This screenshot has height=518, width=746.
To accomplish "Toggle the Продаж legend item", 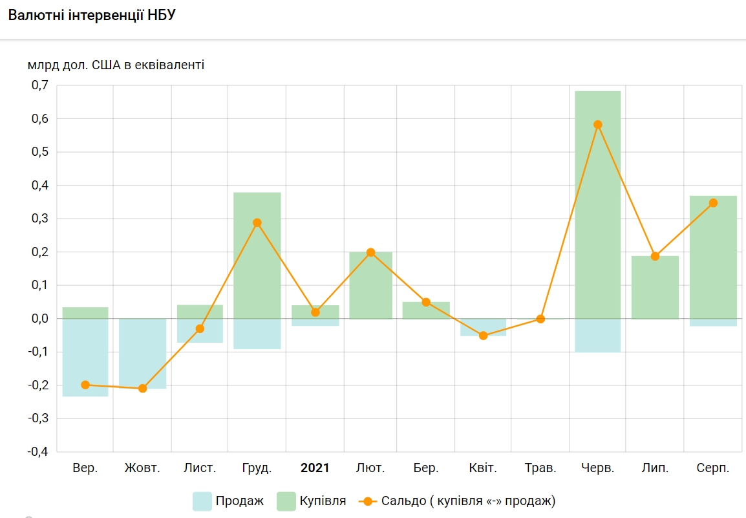I will point(239,501).
